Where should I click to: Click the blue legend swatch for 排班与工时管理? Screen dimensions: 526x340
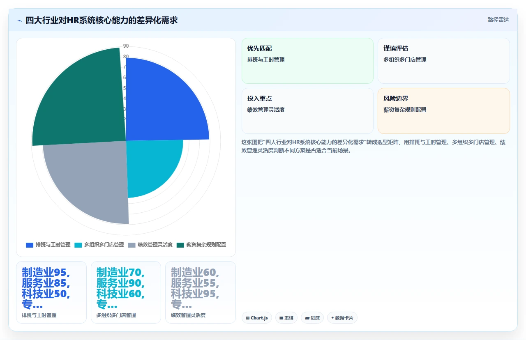(30, 245)
